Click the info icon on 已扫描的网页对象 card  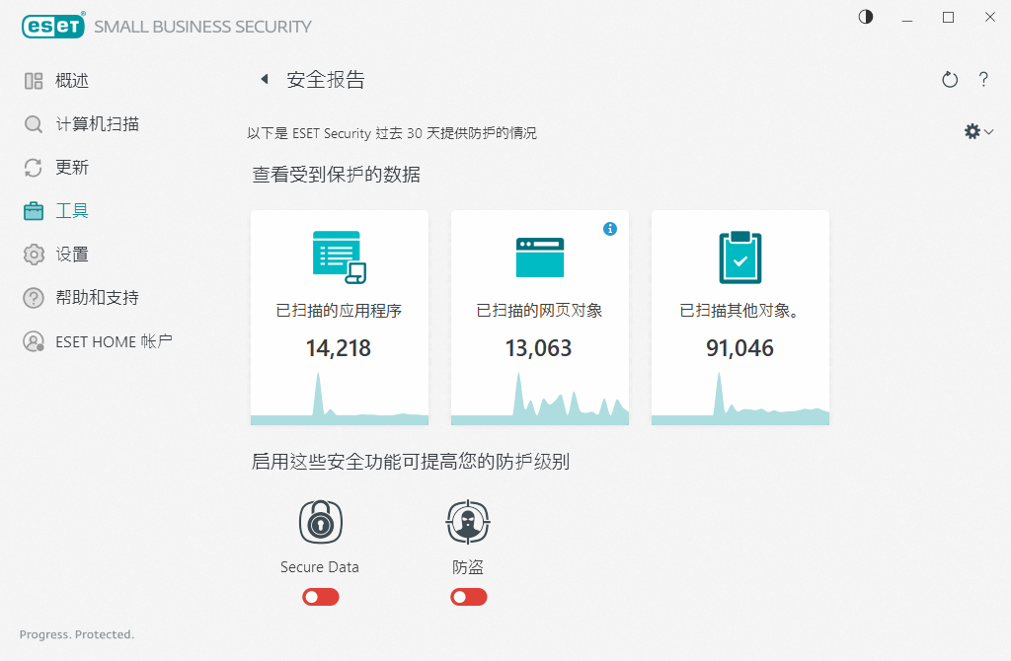pos(610,228)
